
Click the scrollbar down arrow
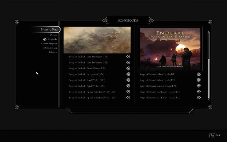(x=209, y=99)
